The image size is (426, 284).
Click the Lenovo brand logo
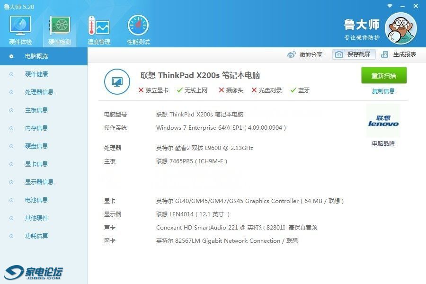pyautogui.click(x=383, y=121)
